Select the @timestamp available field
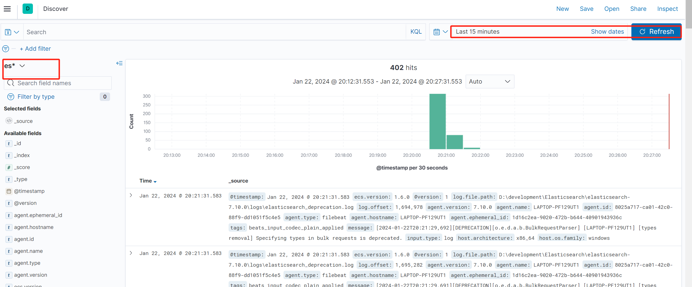Viewport: 692px width, 287px height. [x=29, y=191]
